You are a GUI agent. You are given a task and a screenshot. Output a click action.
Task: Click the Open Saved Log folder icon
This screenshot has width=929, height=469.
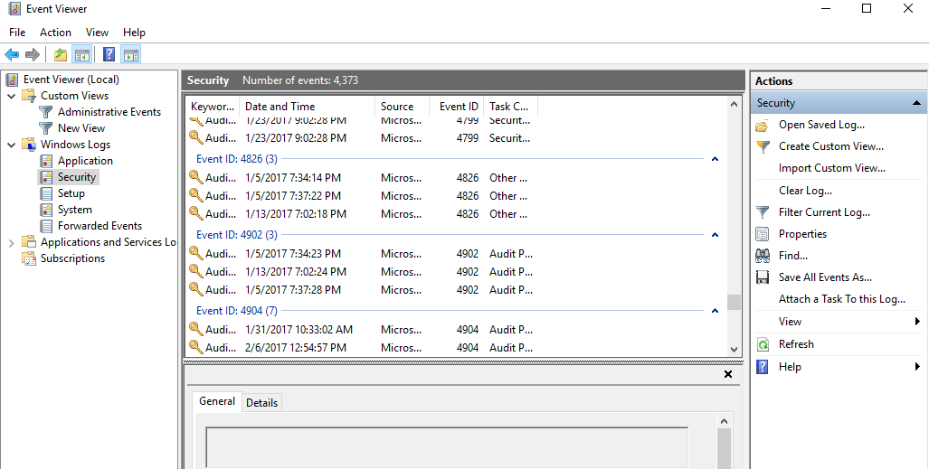tap(763, 125)
